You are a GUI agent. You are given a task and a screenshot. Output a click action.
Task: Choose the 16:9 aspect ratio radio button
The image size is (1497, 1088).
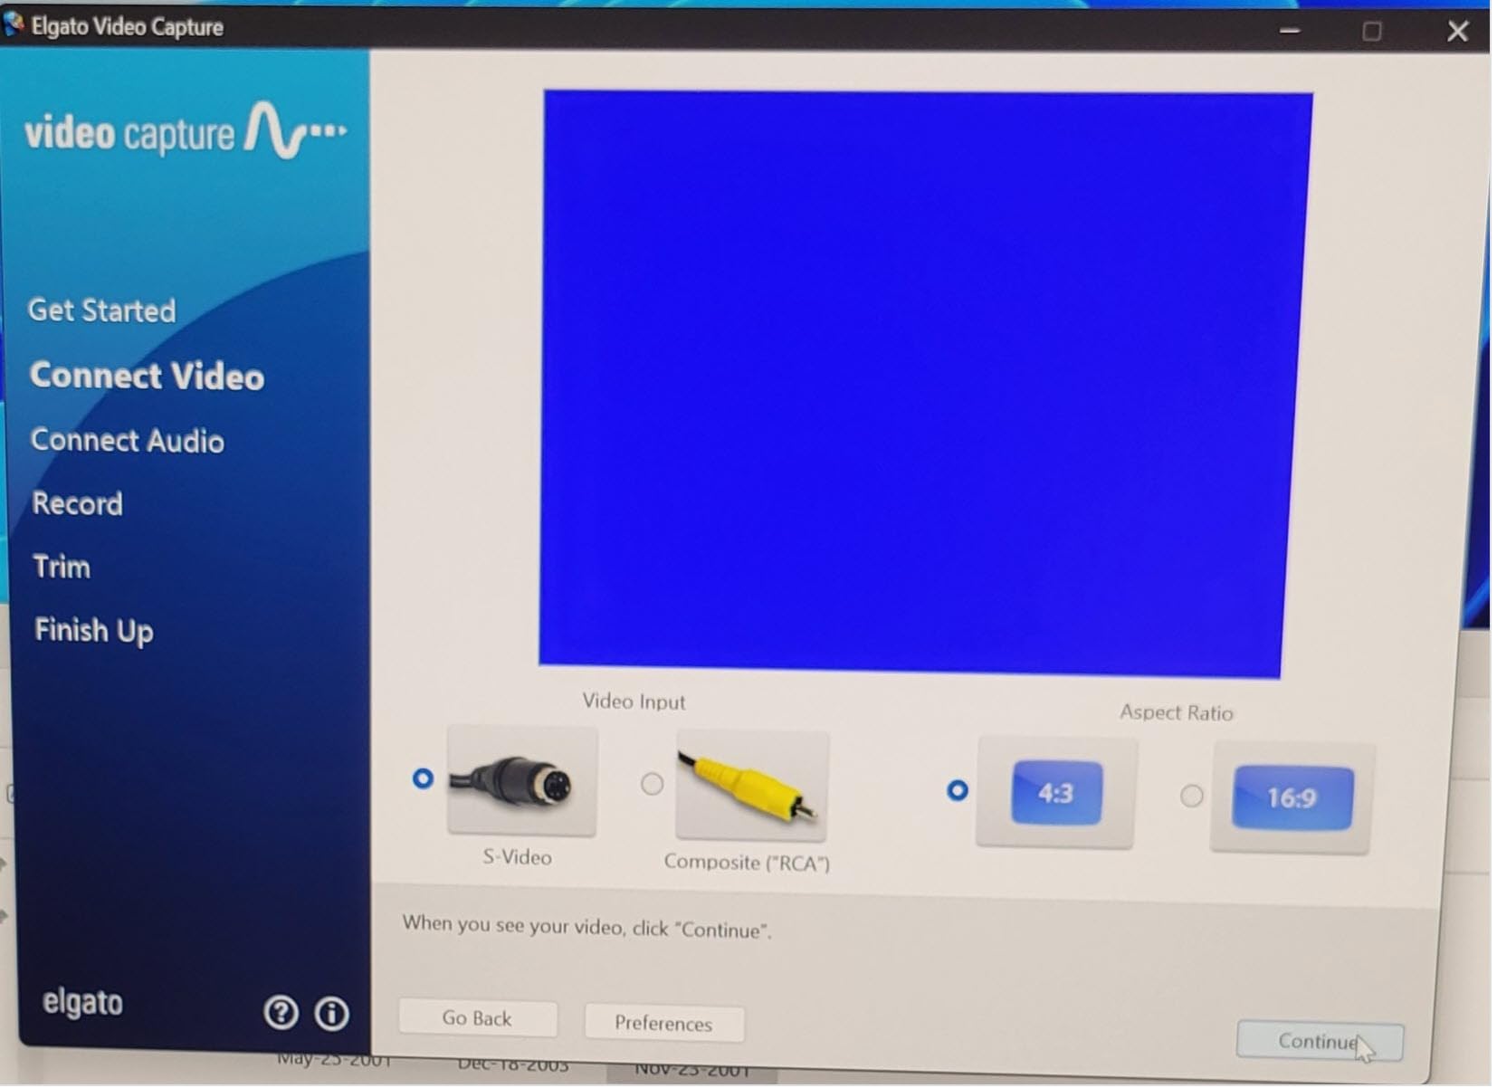click(x=1191, y=796)
